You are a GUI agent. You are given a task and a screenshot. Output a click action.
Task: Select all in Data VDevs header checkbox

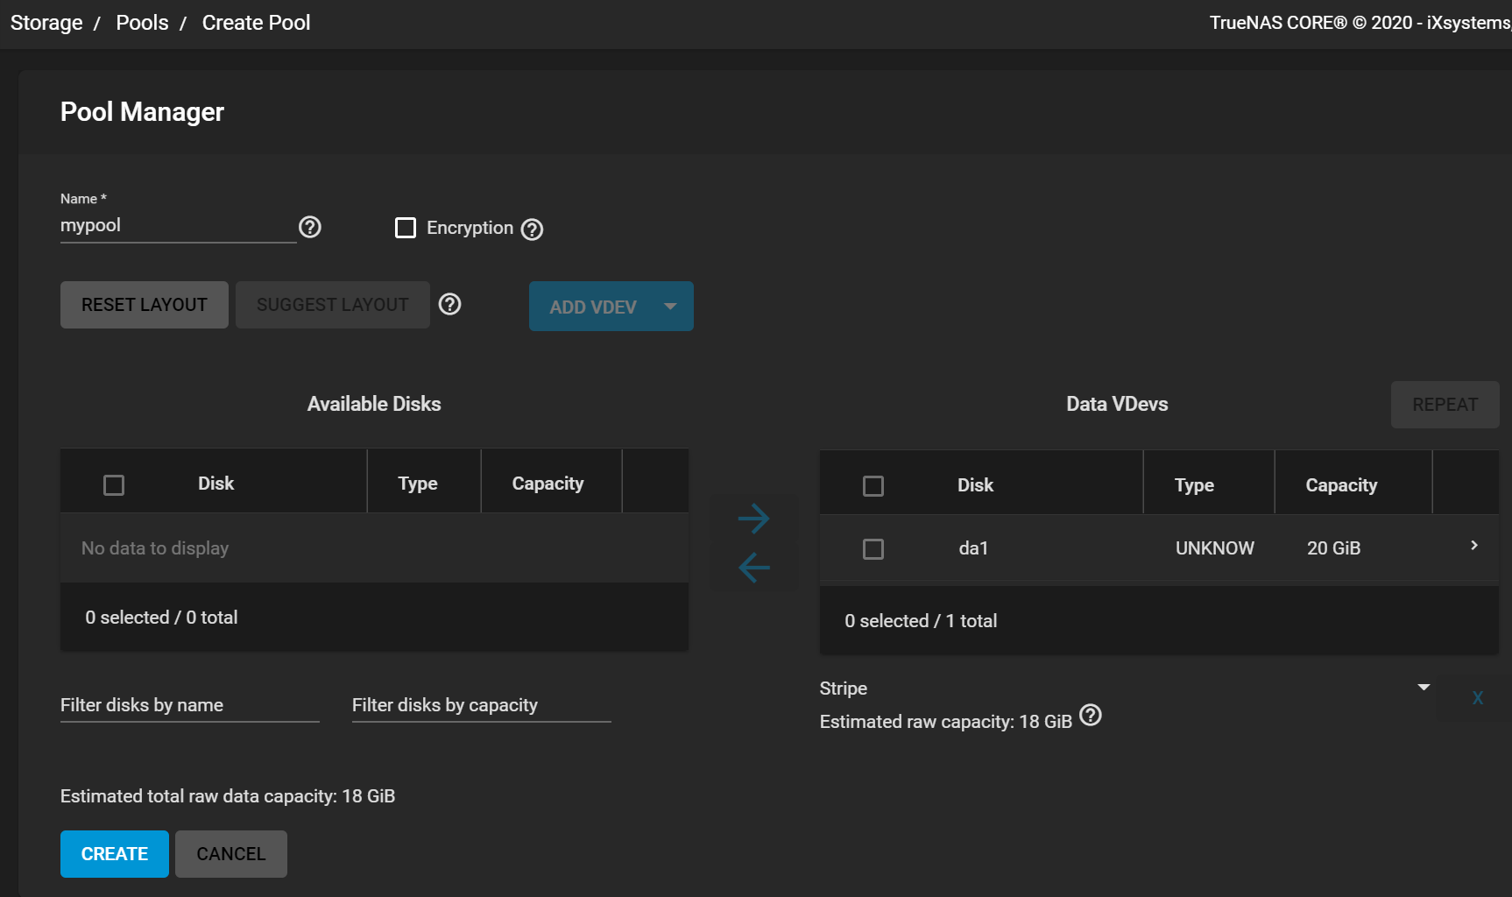[x=873, y=486]
